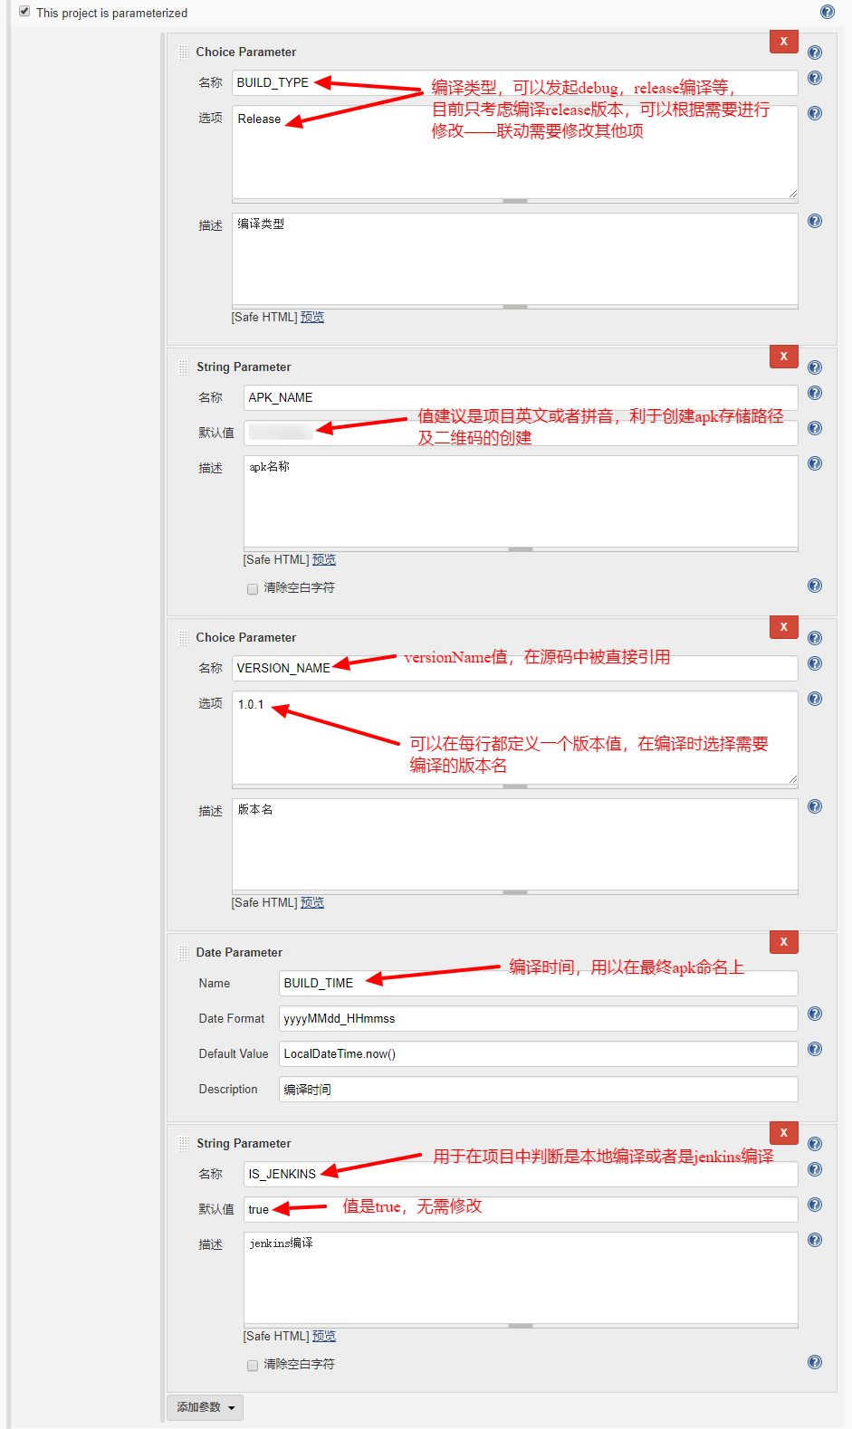The image size is (852, 1429).
Task: Grab the APK_NAME parameter drag handle
Action: tap(184, 367)
